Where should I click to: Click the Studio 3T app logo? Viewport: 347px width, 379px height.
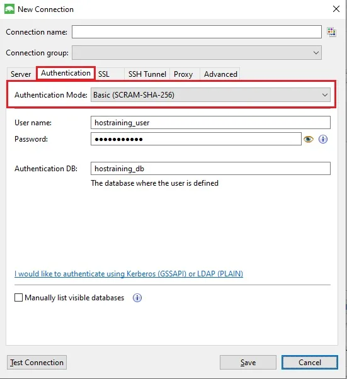coord(9,9)
